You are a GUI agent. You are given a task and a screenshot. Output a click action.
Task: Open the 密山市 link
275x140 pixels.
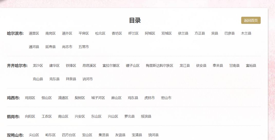pyautogui.click(x=166, y=98)
